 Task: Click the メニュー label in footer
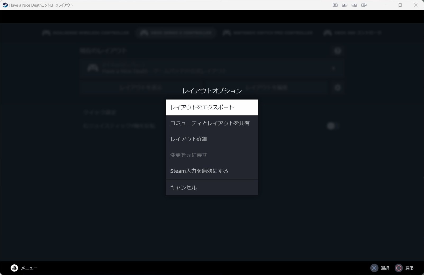click(29, 268)
